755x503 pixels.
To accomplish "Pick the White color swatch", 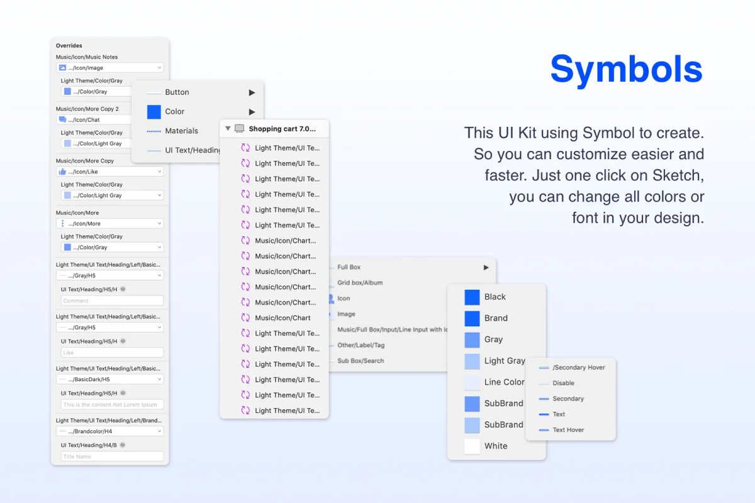I will coord(472,446).
